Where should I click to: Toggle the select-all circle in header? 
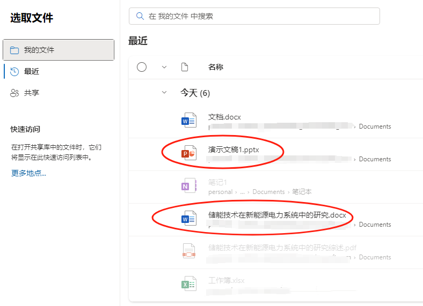pos(142,67)
